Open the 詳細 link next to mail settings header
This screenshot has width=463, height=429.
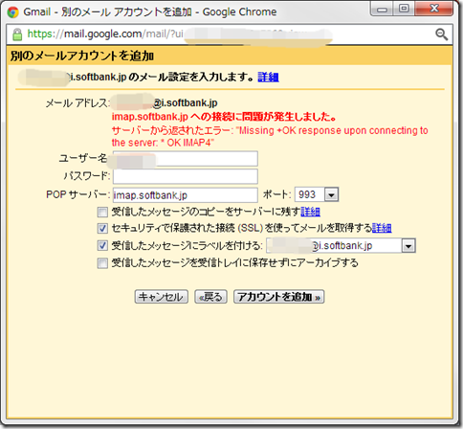tap(268, 77)
